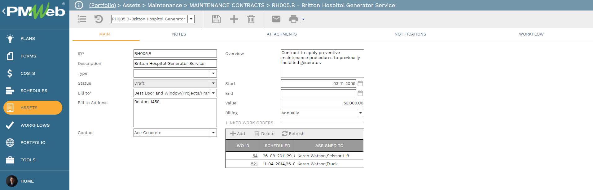Refresh the linked work orders
Viewport: 593px width, 190px height.
293,133
